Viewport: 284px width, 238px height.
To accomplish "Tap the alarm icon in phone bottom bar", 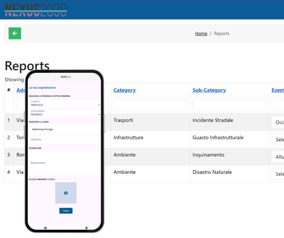I will pos(86,228).
